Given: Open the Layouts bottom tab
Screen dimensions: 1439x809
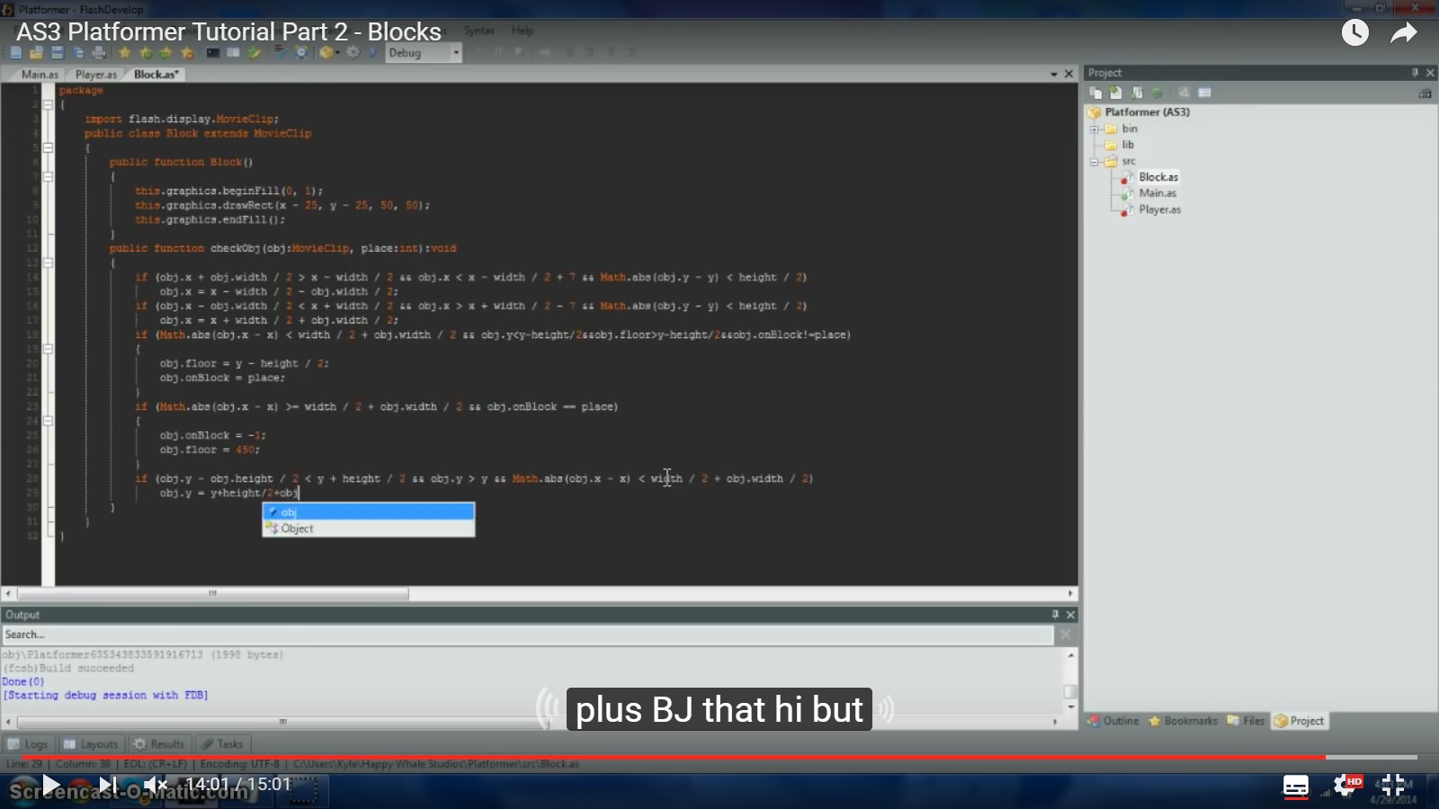Looking at the screenshot, I should coord(91,744).
